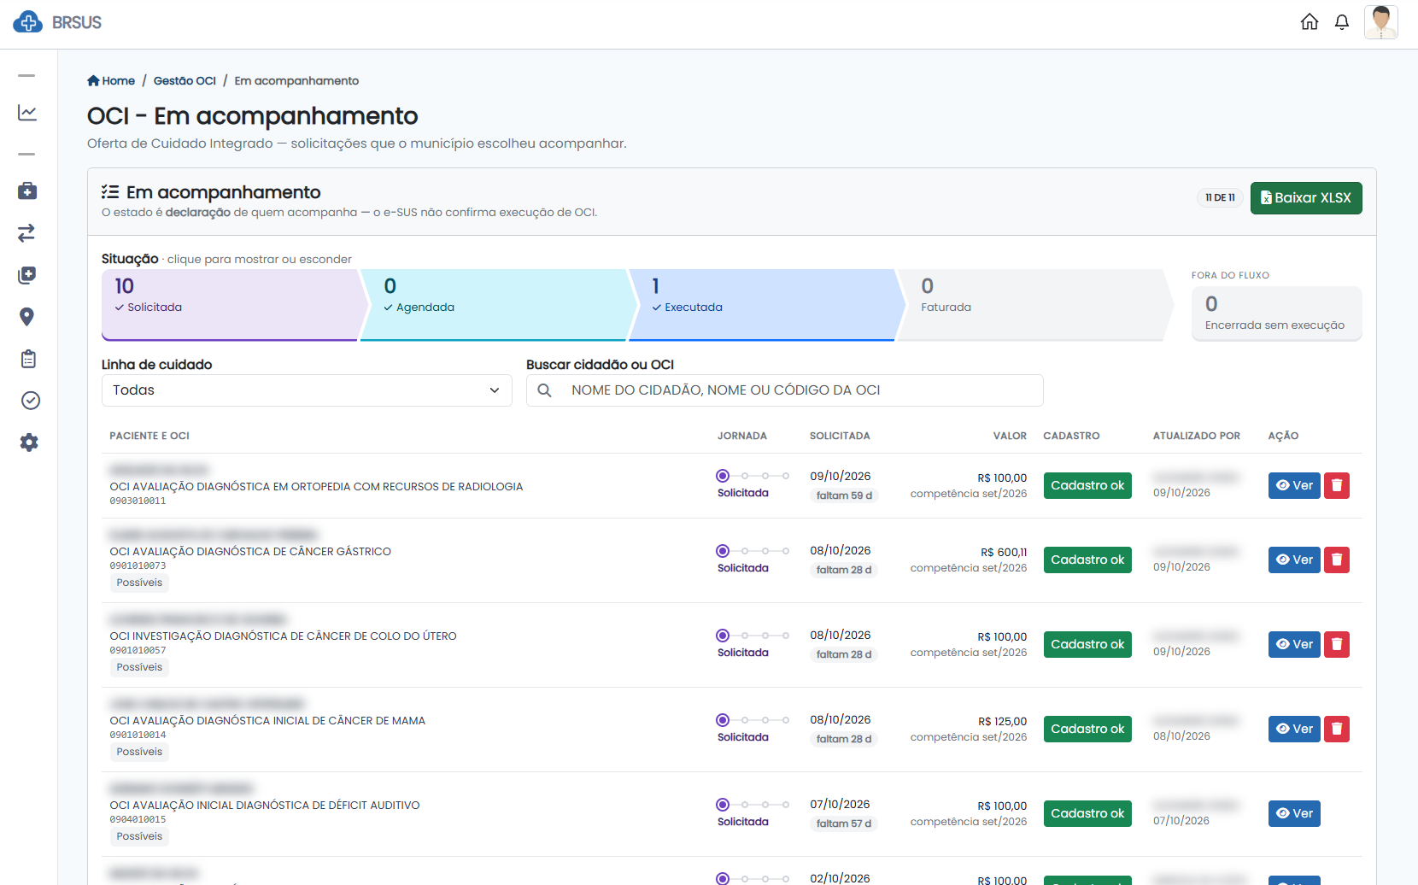The height and width of the screenshot is (885, 1418).
Task: Open the medical kit sidebar icon
Action: click(x=27, y=190)
